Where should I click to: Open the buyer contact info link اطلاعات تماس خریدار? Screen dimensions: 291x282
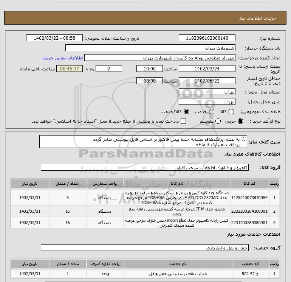(62, 58)
